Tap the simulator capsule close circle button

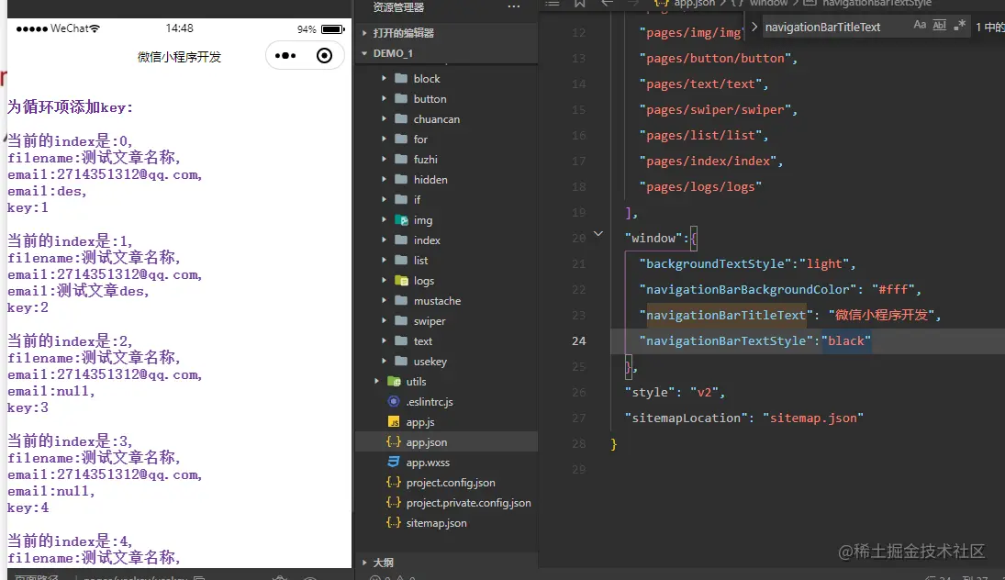(x=324, y=56)
